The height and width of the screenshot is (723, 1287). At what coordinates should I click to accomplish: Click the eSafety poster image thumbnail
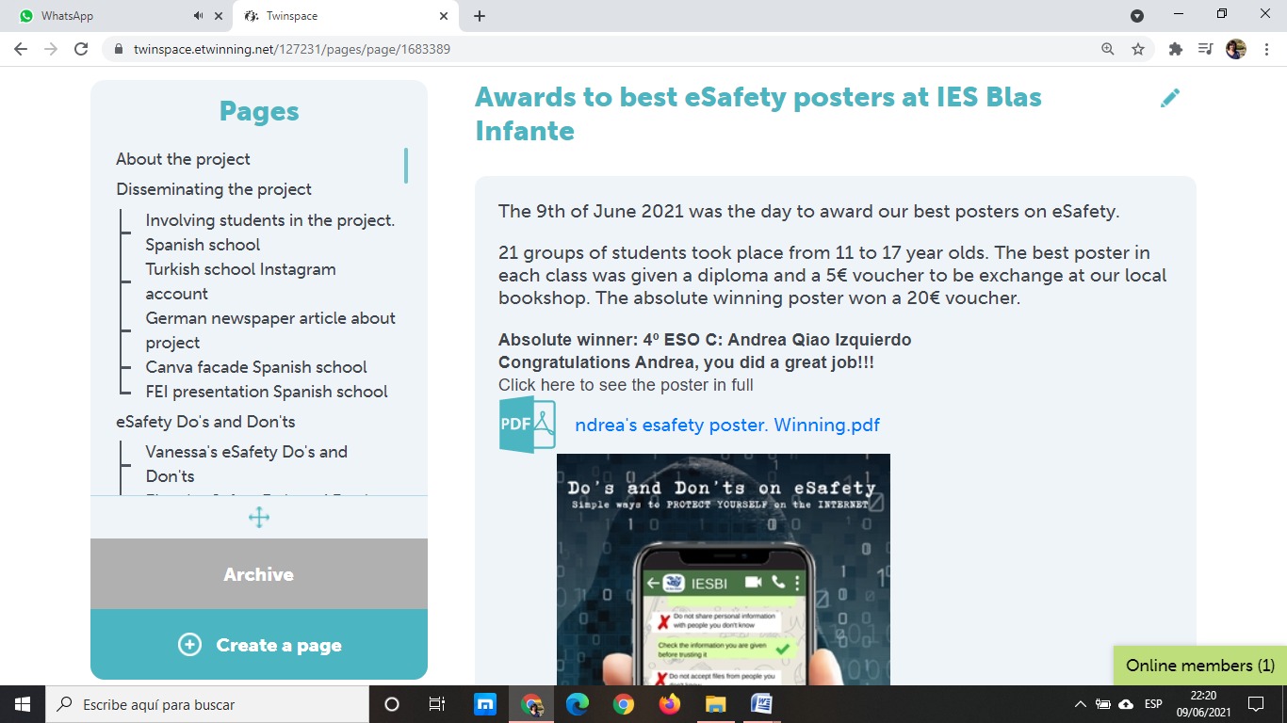(x=723, y=569)
